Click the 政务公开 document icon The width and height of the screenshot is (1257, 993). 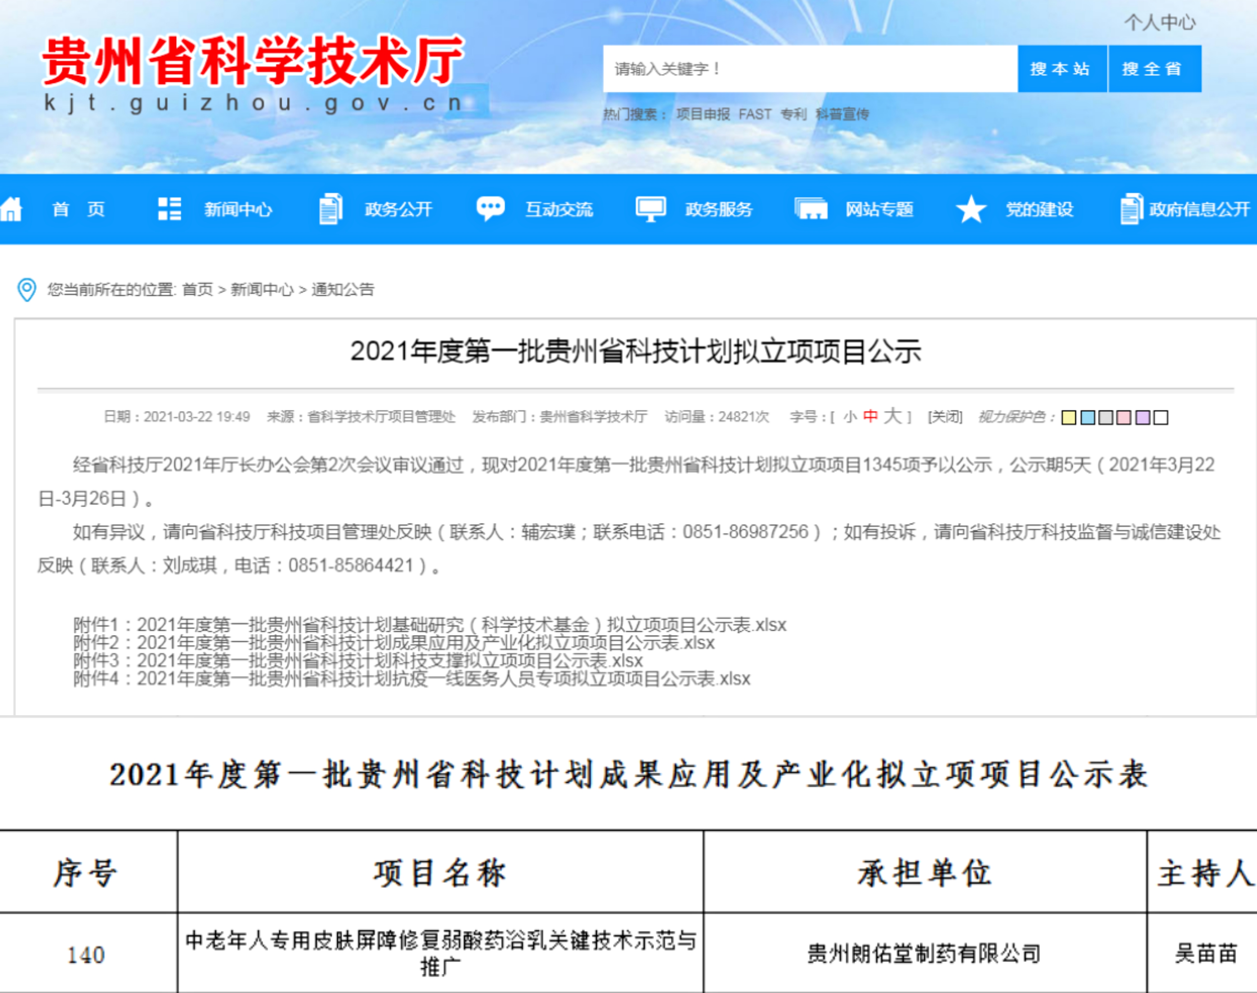330,209
